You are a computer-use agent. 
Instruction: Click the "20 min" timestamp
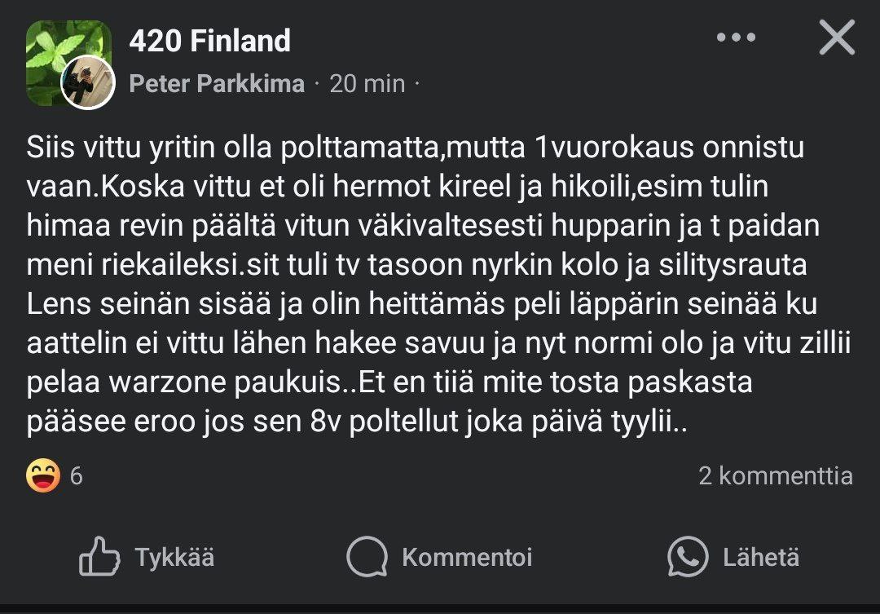tap(367, 83)
